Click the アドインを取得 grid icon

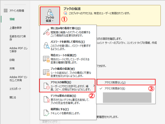[5, 10]
